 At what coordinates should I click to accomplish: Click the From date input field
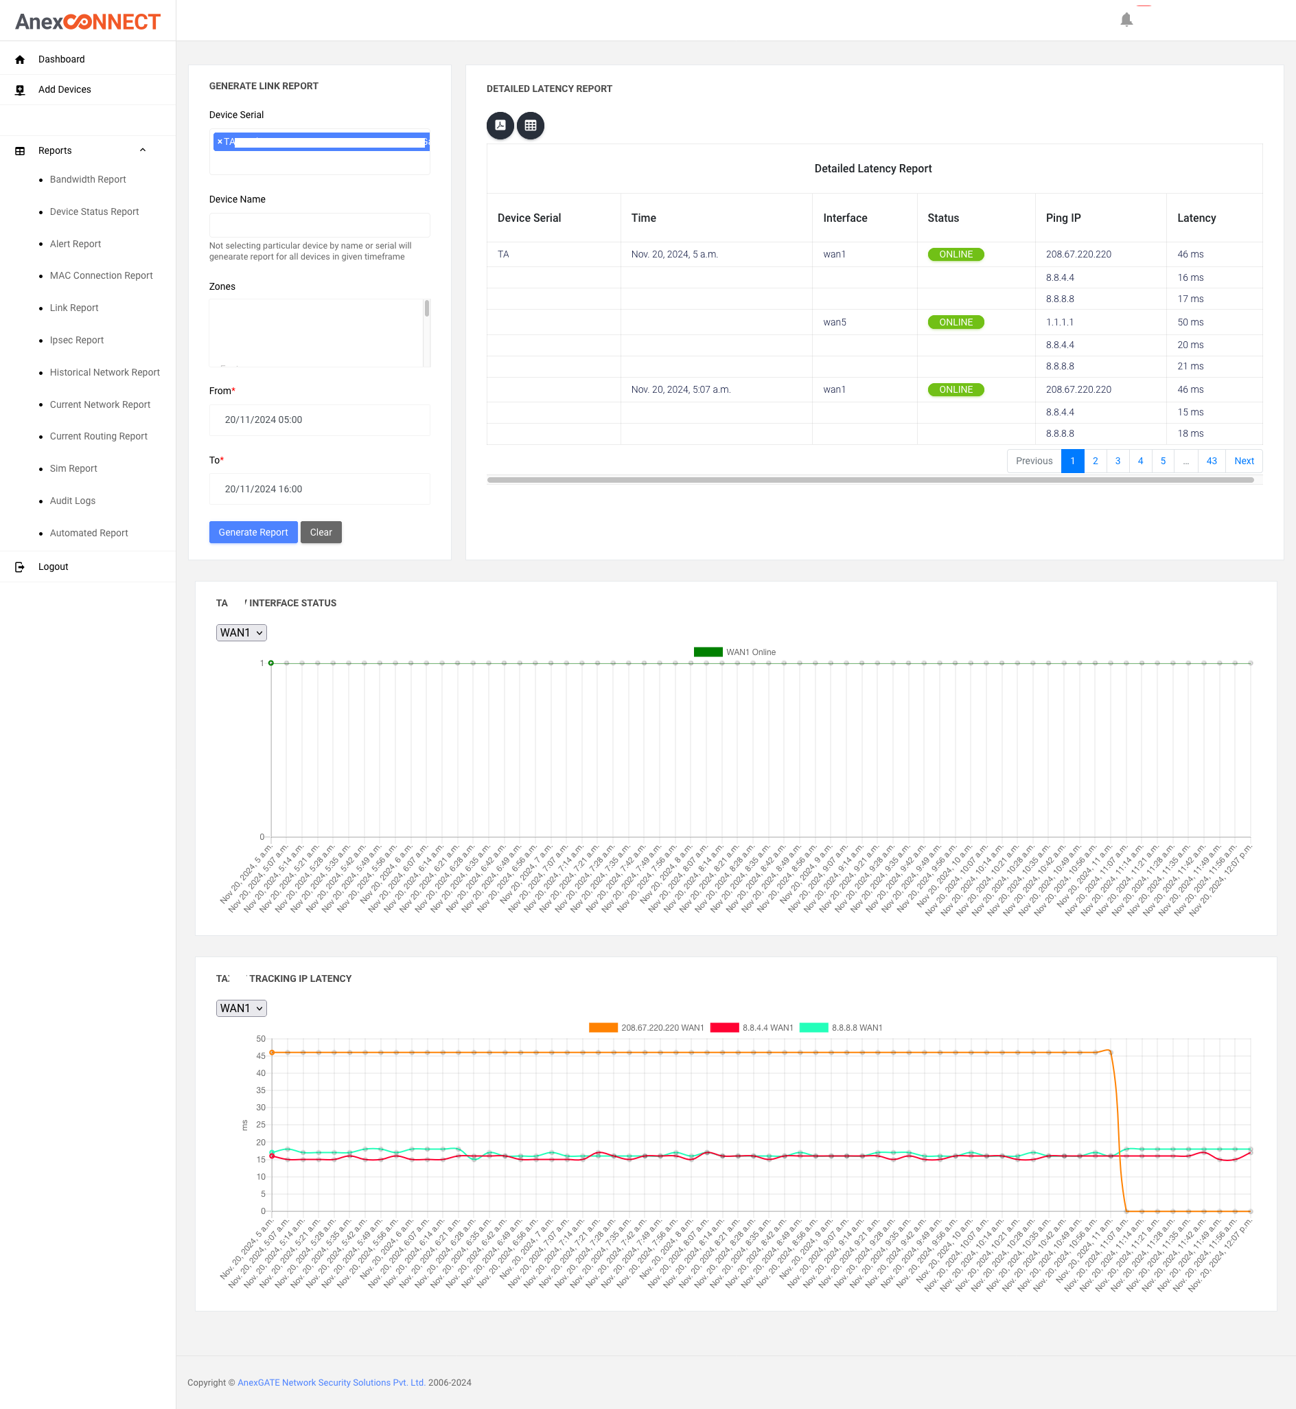(x=319, y=420)
